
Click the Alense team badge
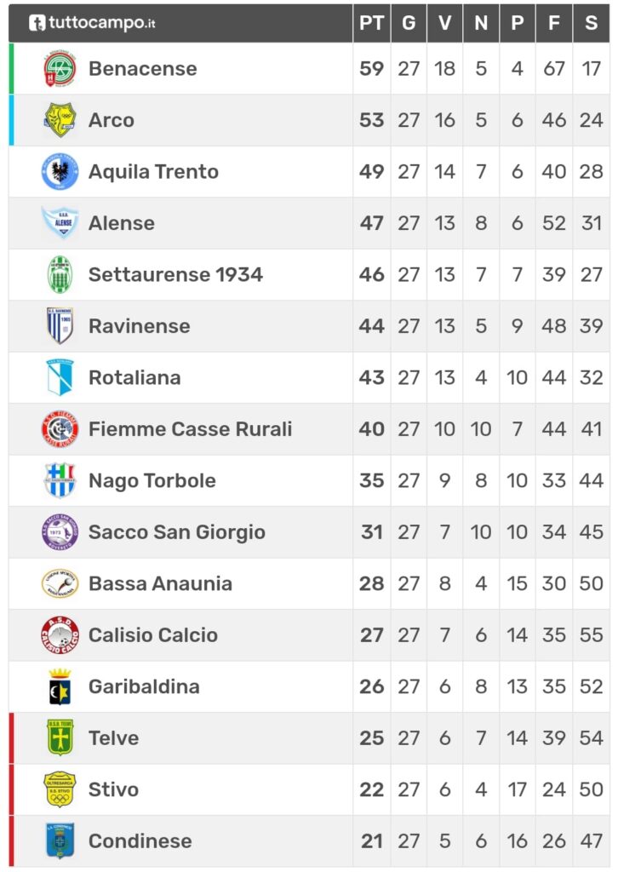point(60,222)
